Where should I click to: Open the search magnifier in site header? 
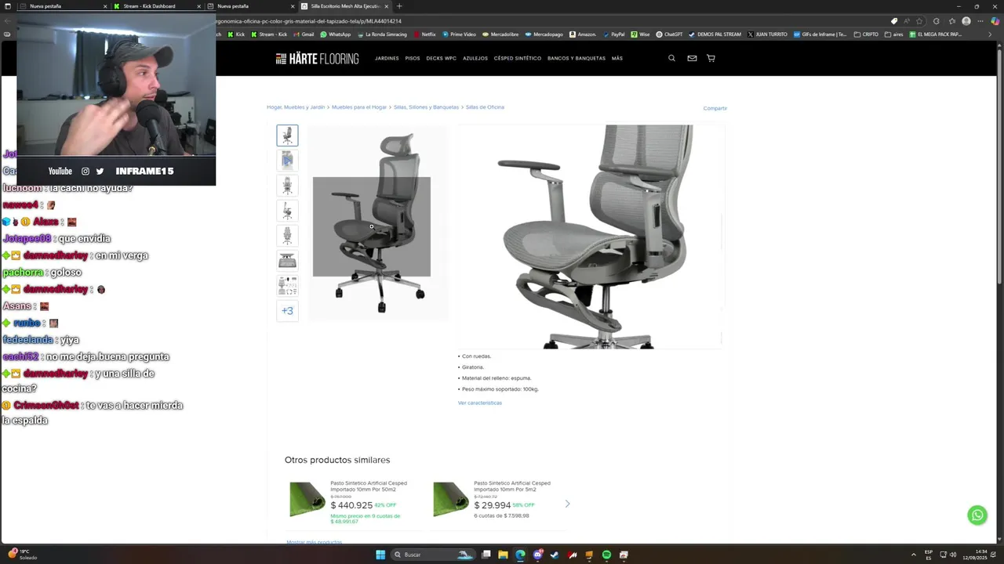click(671, 58)
